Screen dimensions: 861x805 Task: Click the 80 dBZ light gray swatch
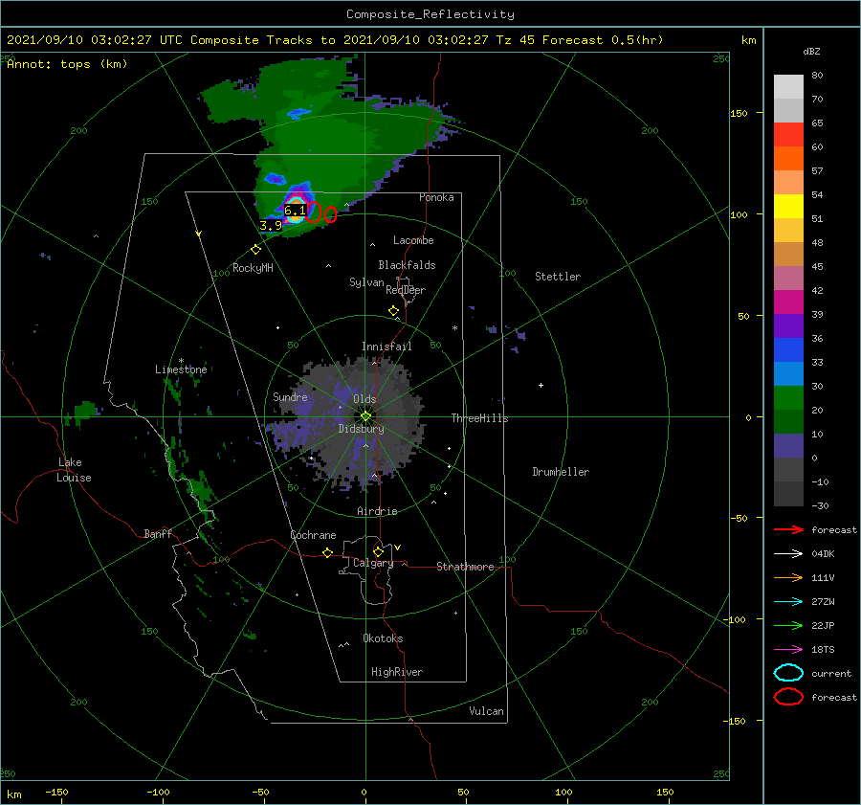pyautogui.click(x=788, y=87)
